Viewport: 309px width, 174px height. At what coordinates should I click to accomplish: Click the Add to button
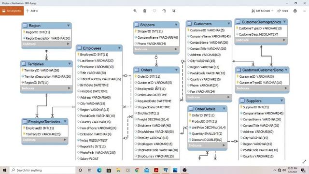tap(32, 11)
